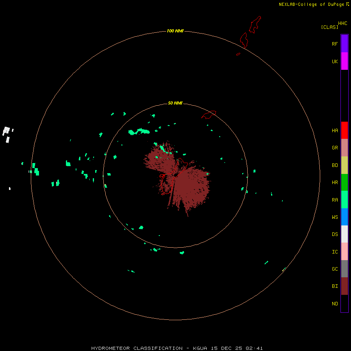Select the gray GC legend swatch
Image resolution: width=351 pixels, height=351 pixels.
tap(344, 269)
